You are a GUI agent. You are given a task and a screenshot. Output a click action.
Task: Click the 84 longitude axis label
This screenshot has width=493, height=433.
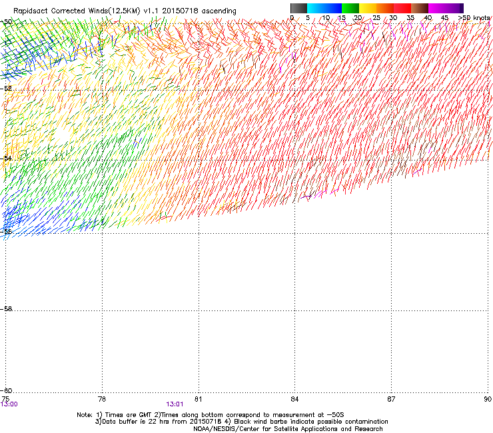point(294,399)
